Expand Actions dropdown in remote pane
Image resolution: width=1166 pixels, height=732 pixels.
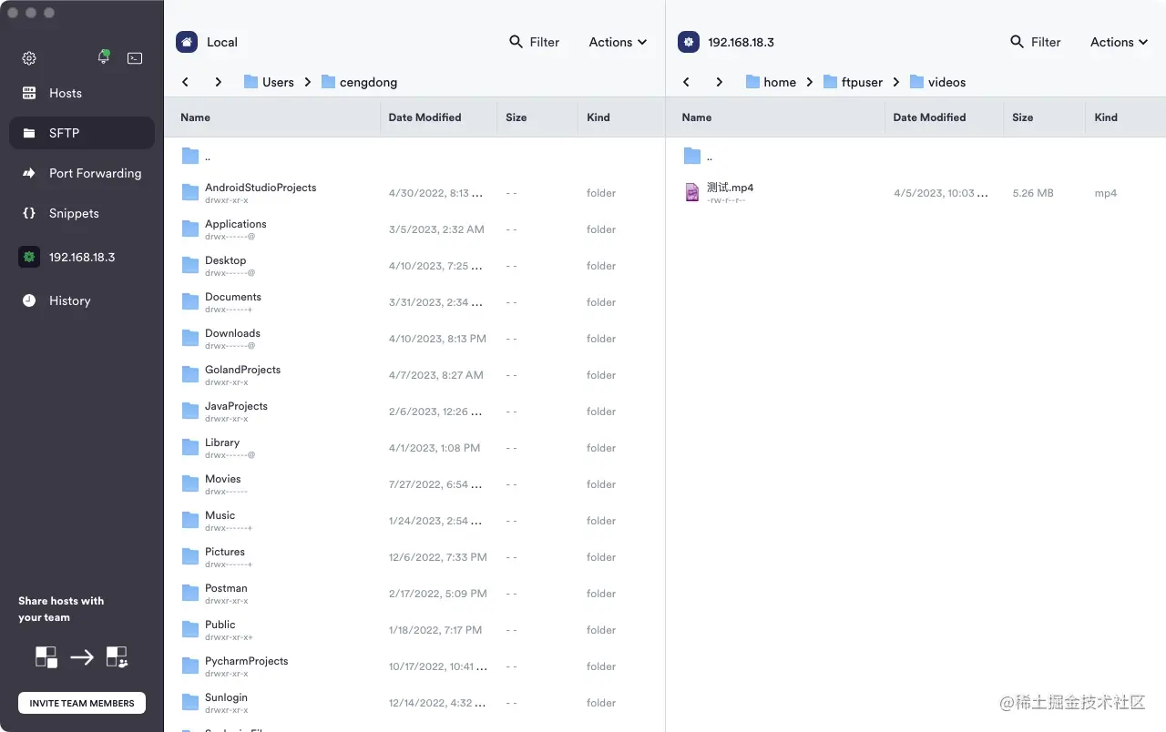[1119, 42]
